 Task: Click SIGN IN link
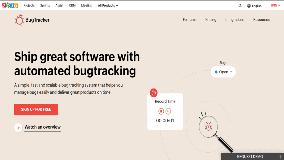[x=275, y=5]
